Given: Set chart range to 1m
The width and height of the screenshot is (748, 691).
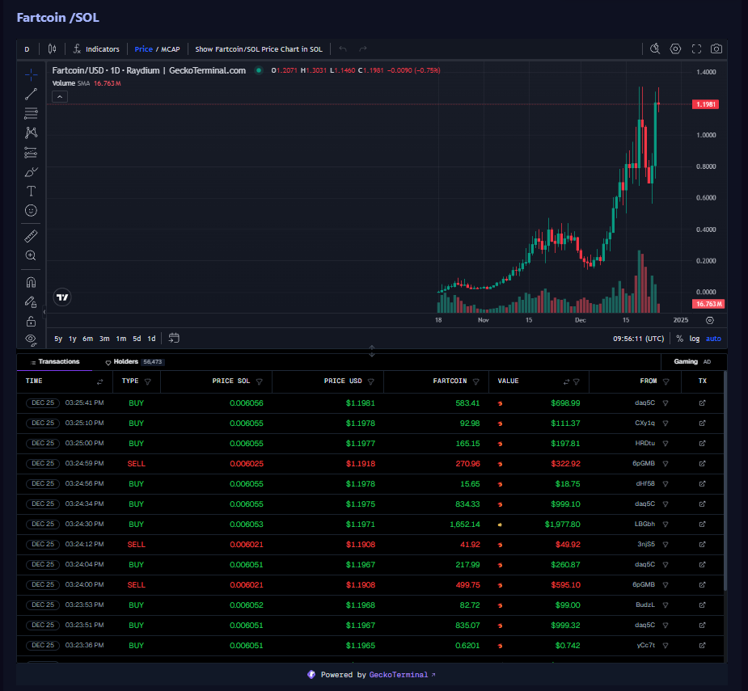Looking at the screenshot, I should click(121, 339).
